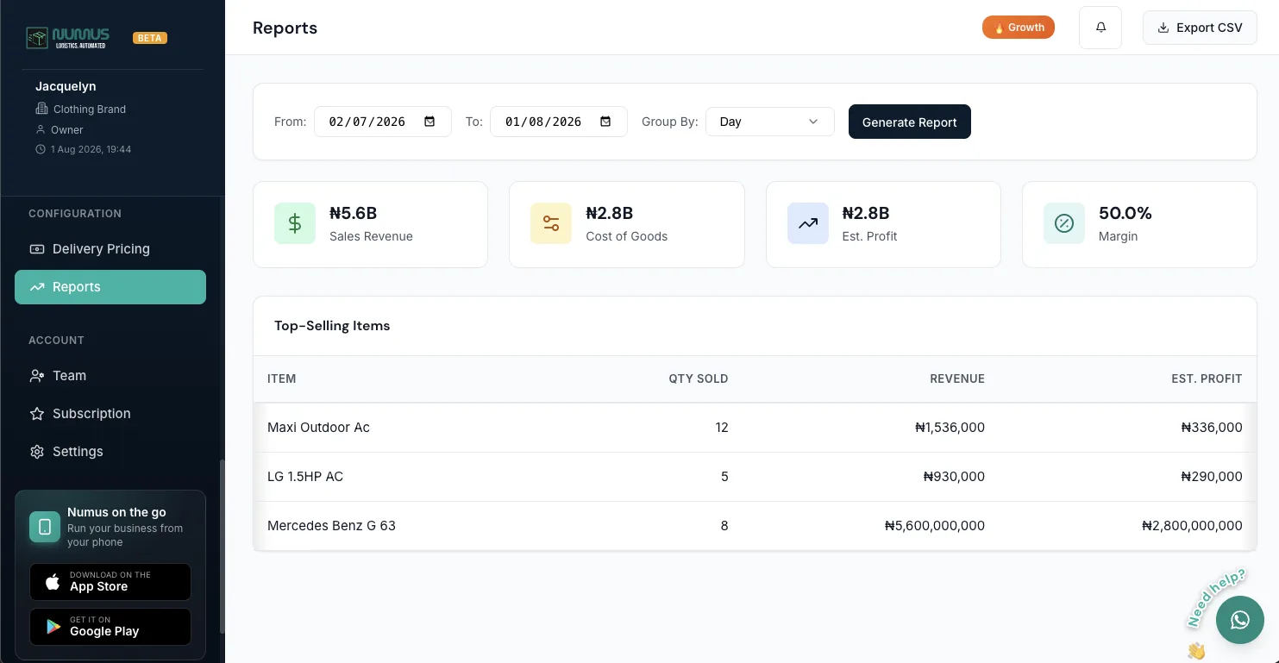Click Generate Report button

point(910,122)
